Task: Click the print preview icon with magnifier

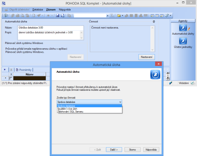Action: pos(22,16)
